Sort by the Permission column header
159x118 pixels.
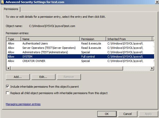[93, 39]
